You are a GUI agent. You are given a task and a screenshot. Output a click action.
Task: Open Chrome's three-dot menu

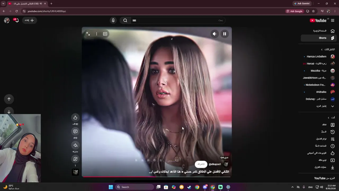tap(335, 11)
